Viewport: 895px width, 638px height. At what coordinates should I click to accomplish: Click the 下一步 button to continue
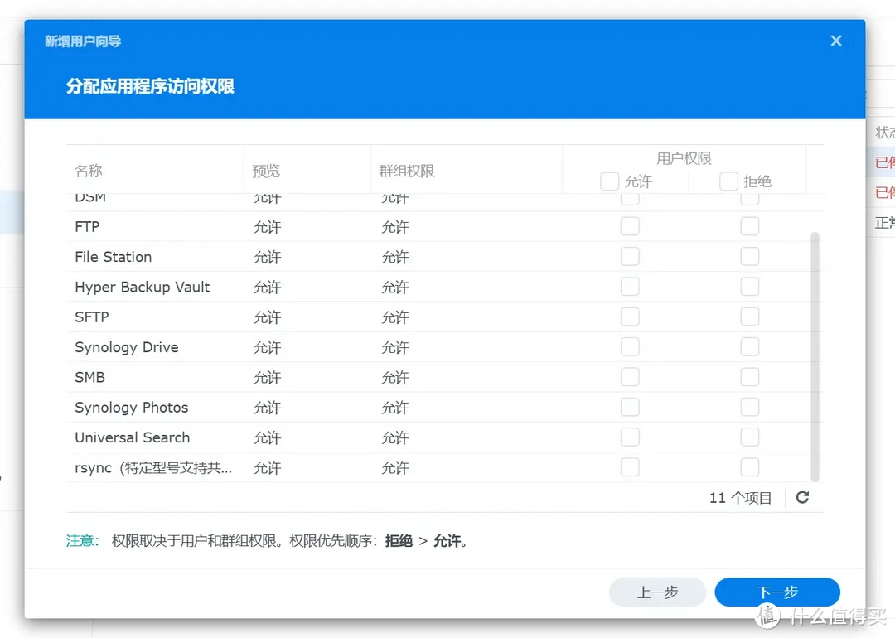click(777, 592)
